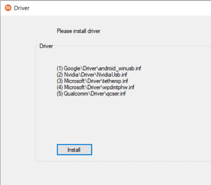
Task: Click the Driver window title text
Action: click(x=22, y=8)
